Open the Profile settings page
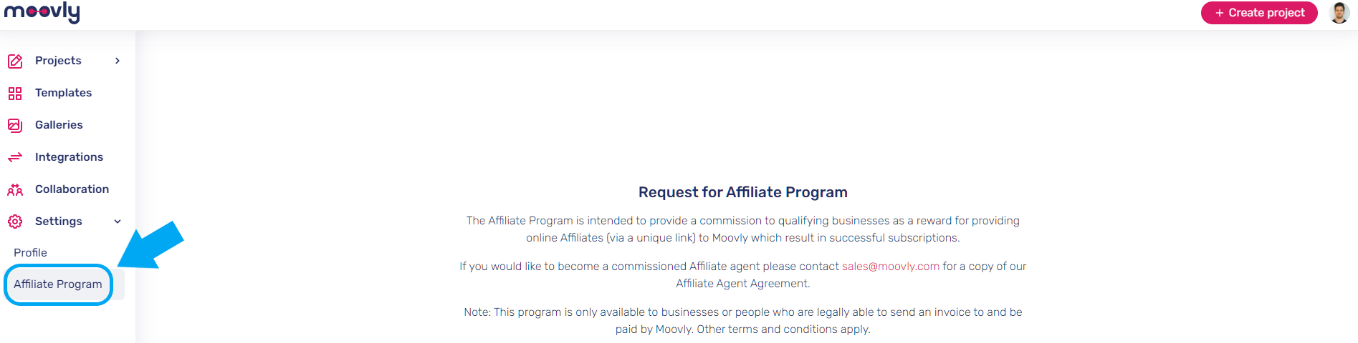This screenshot has height=343, width=1358. click(30, 252)
